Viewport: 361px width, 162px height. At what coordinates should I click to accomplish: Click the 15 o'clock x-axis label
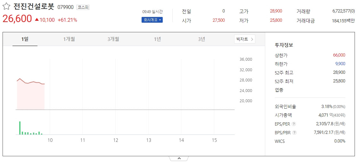pos(214,140)
